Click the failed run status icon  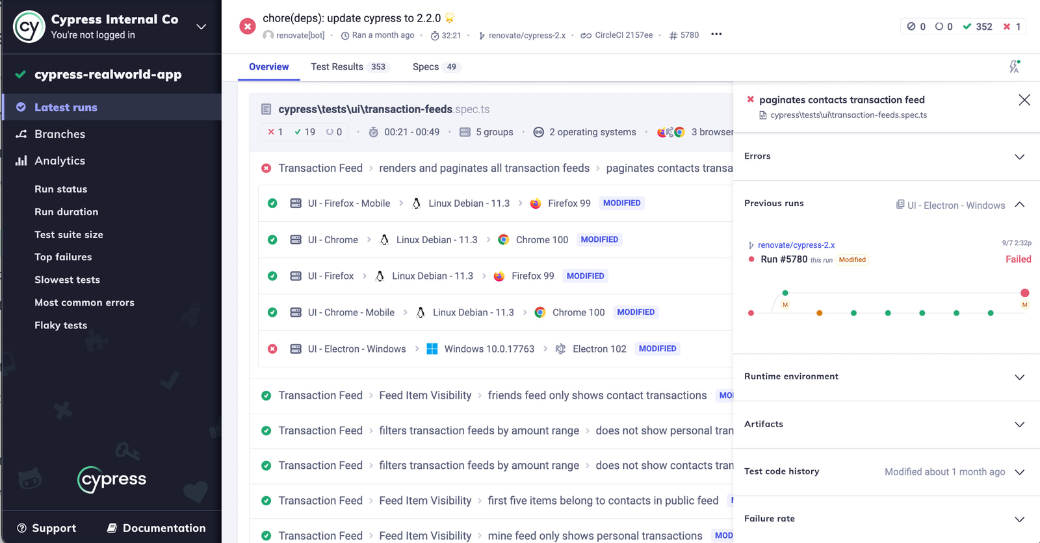click(x=247, y=27)
